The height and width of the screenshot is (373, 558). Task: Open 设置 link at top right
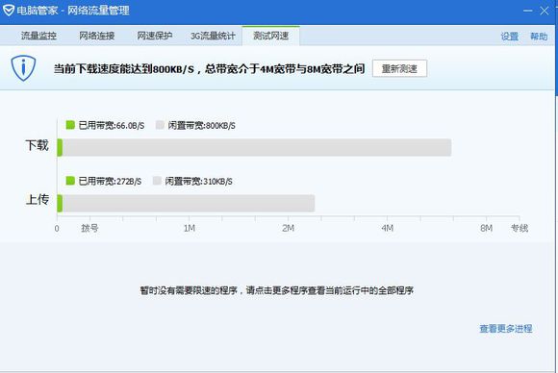pyautogui.click(x=510, y=37)
